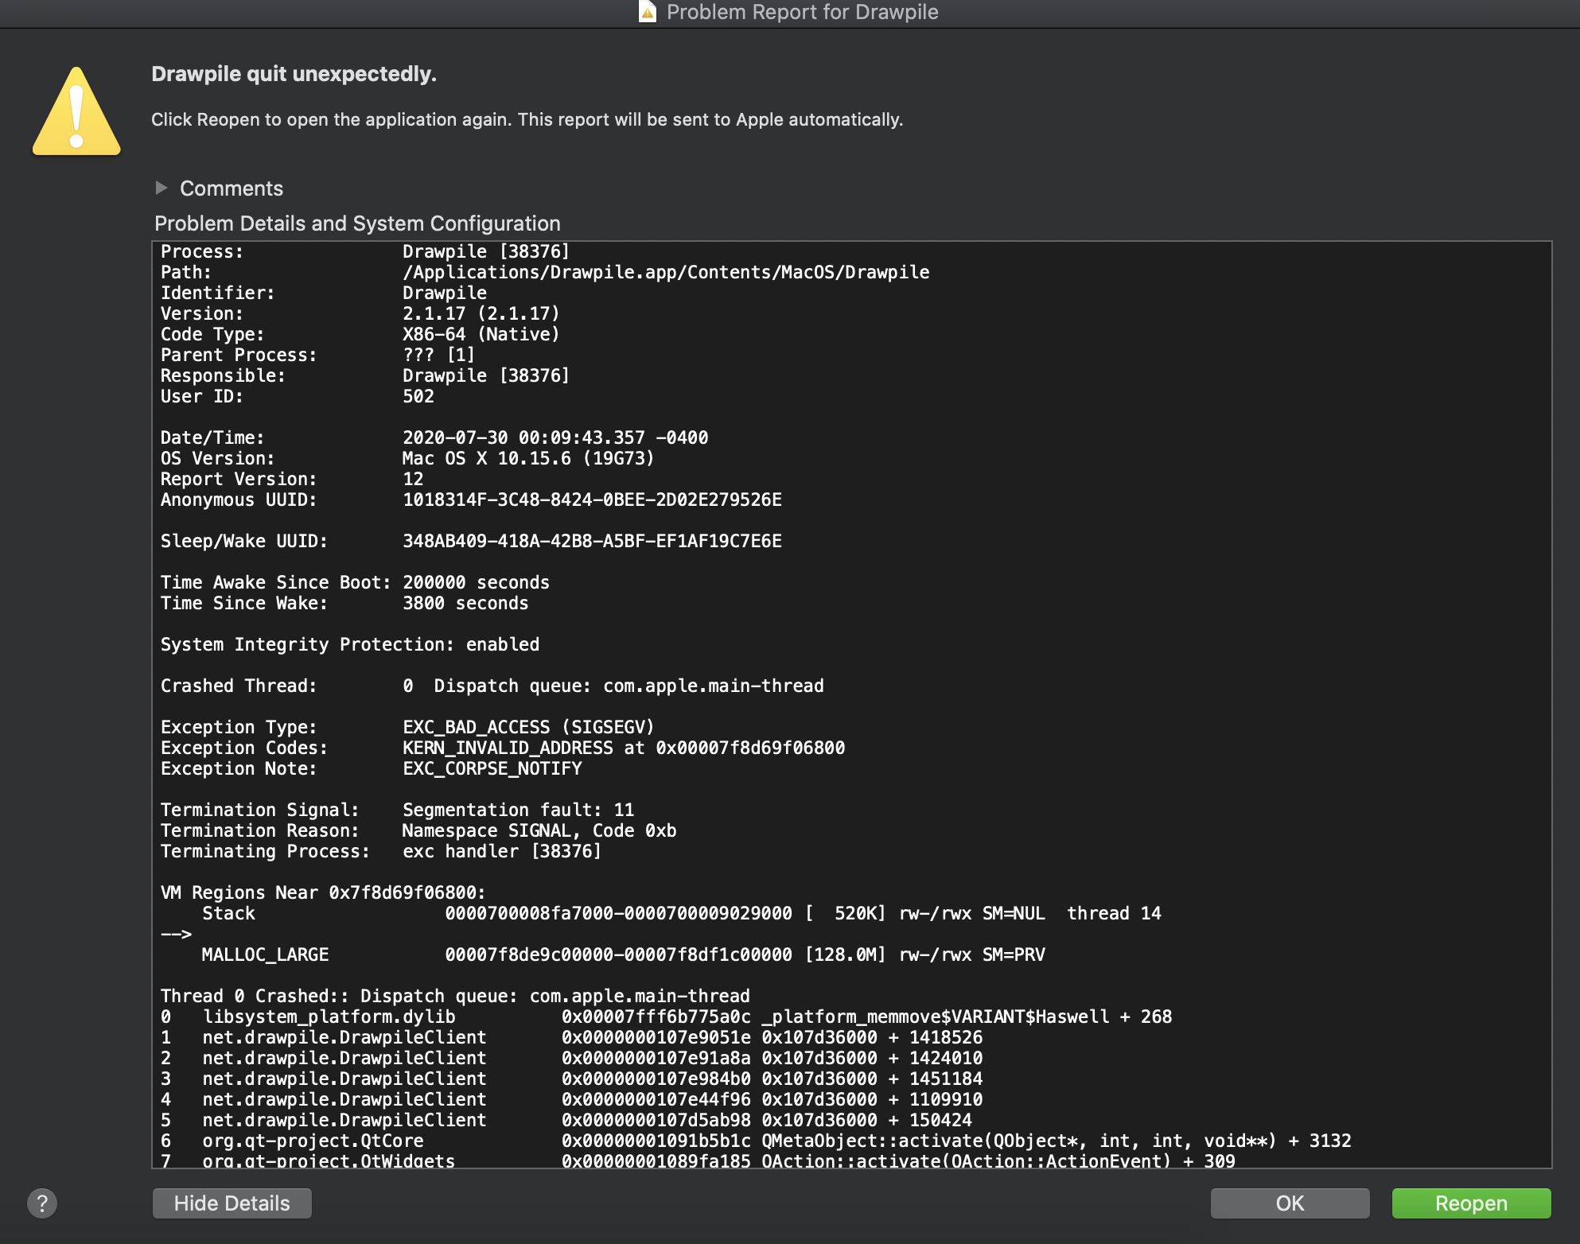
Task: Click 'Problem Report for Drawpile' window title
Action: coord(802,12)
